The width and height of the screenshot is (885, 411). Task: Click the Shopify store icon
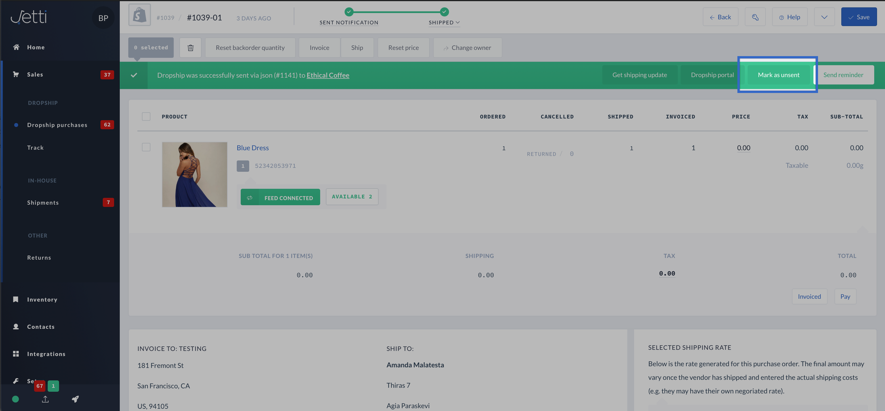pos(139,15)
